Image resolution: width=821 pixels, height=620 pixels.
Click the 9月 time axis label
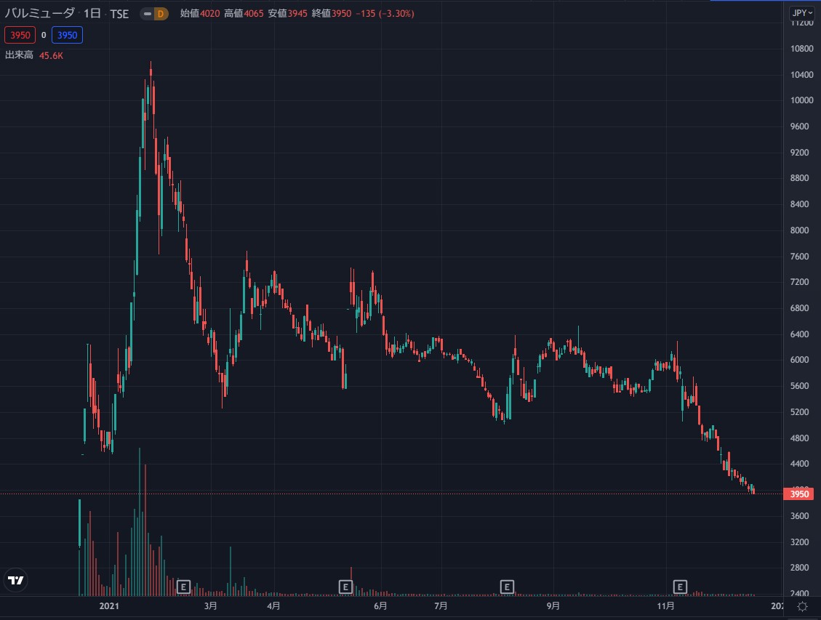click(553, 606)
